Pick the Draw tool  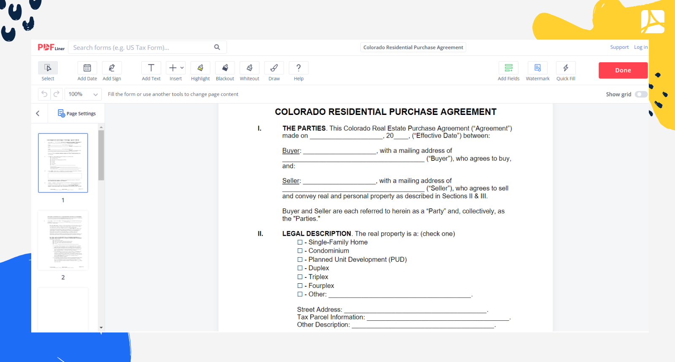tap(274, 68)
